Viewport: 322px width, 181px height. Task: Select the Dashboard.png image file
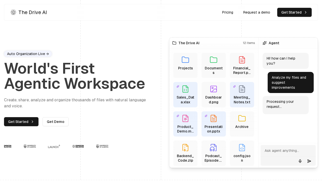click(x=214, y=95)
